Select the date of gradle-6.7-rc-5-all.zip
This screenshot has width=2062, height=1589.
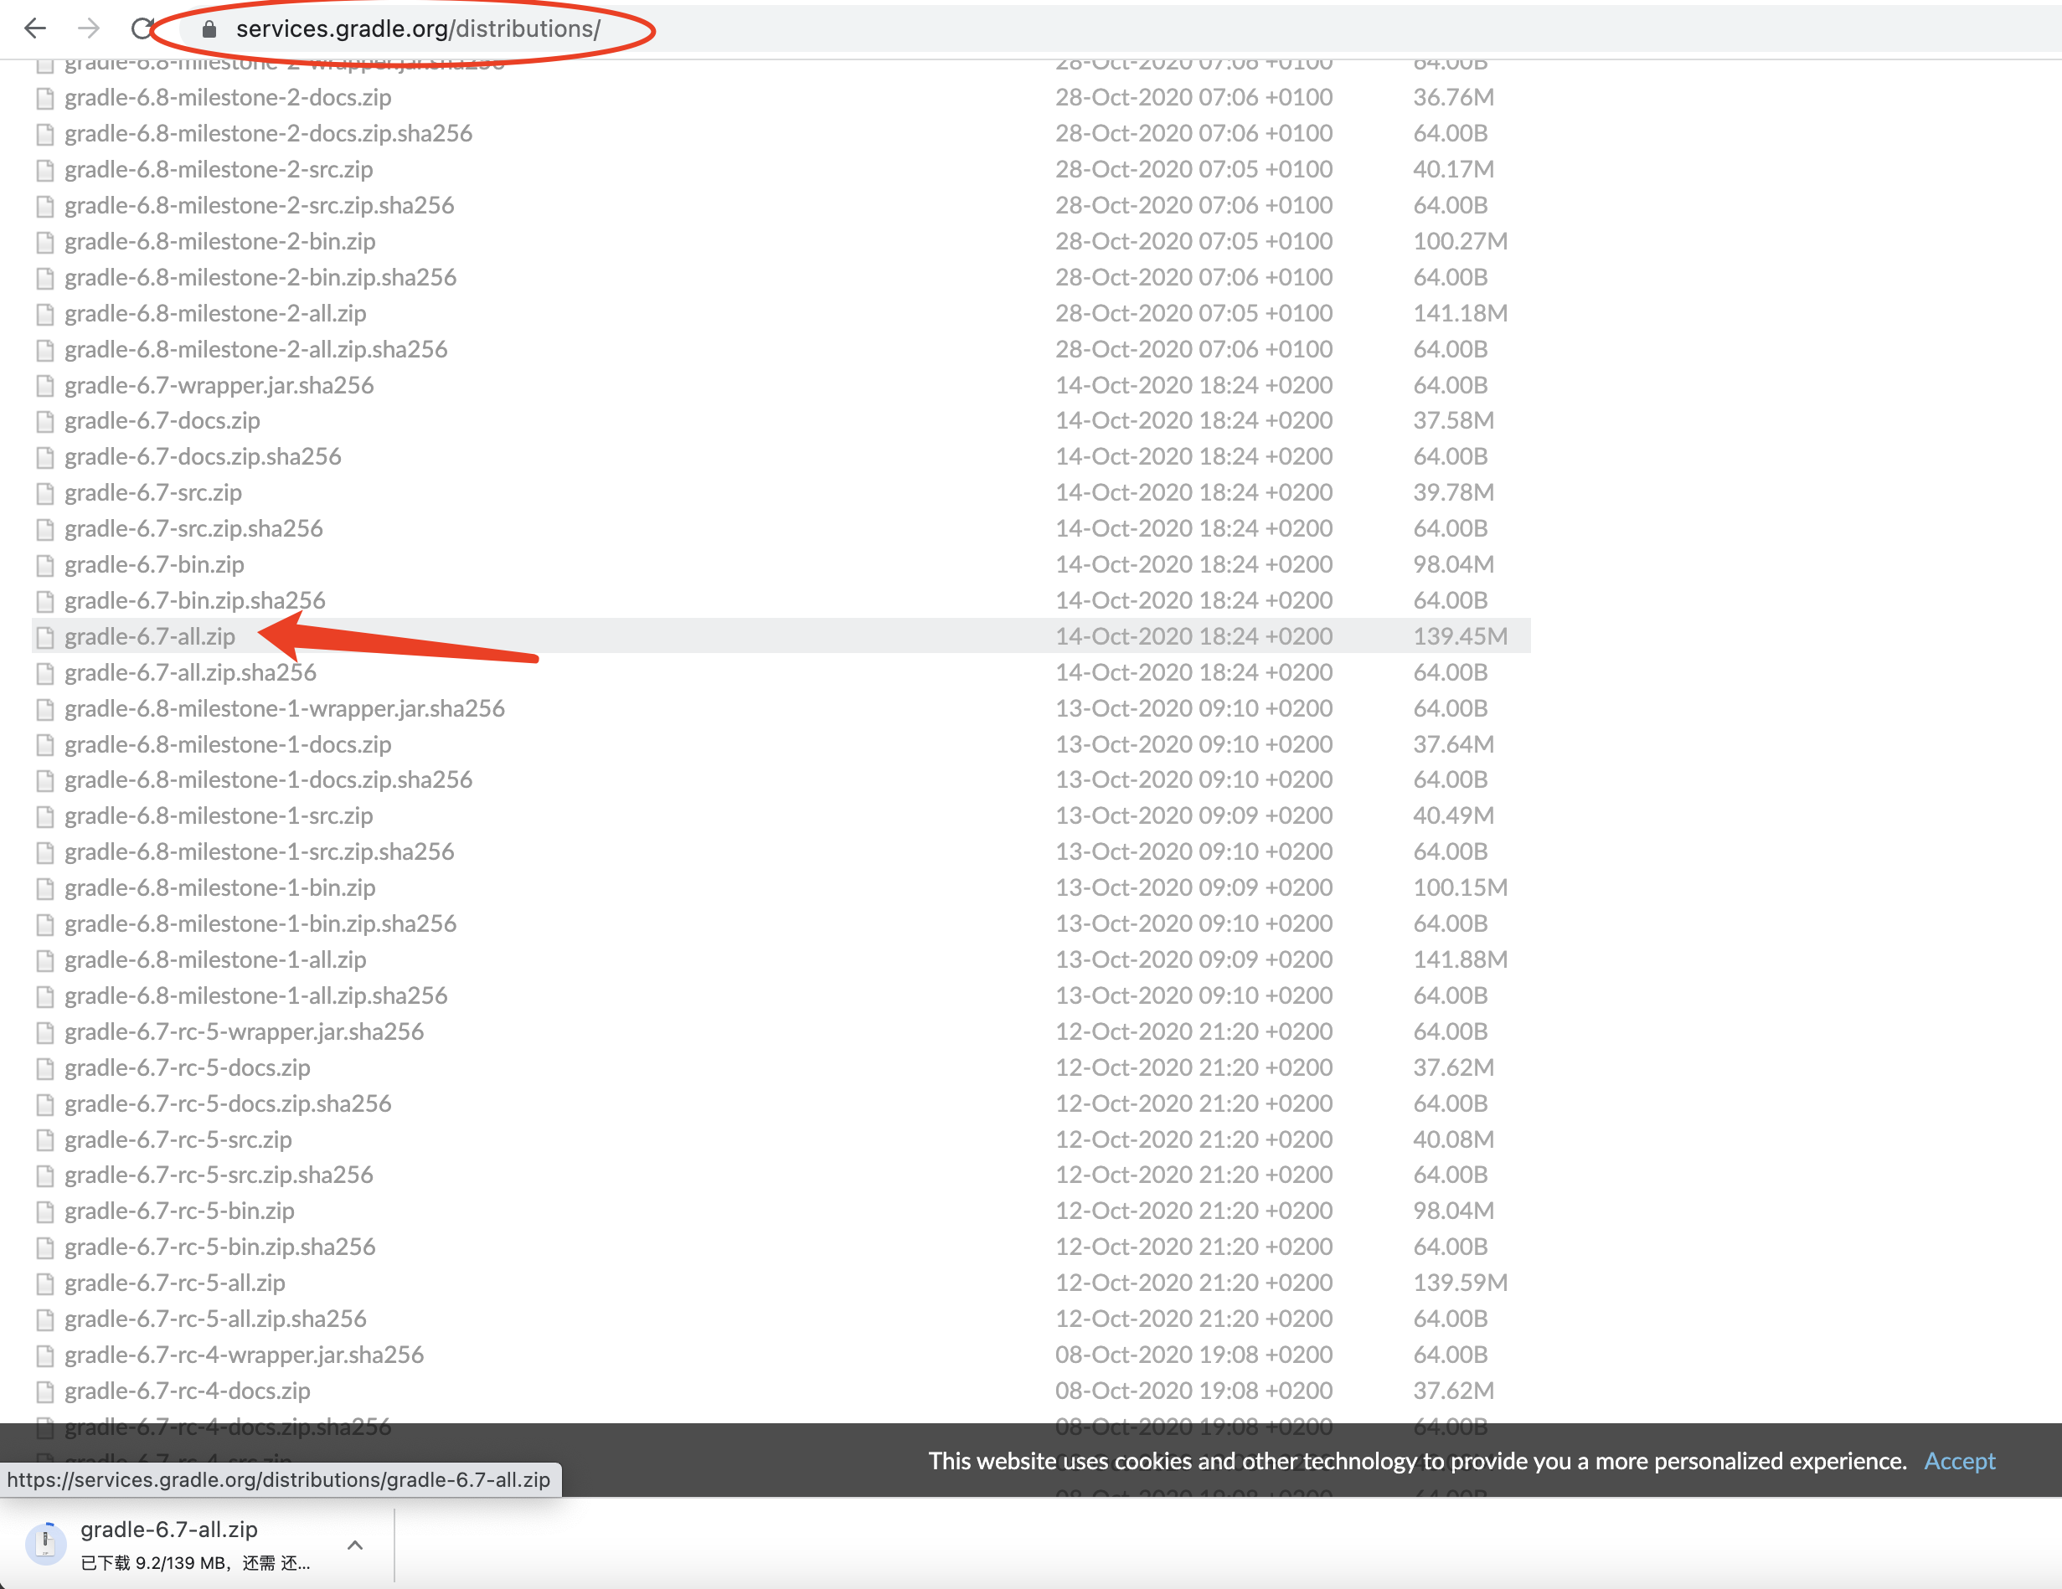[x=1193, y=1283]
